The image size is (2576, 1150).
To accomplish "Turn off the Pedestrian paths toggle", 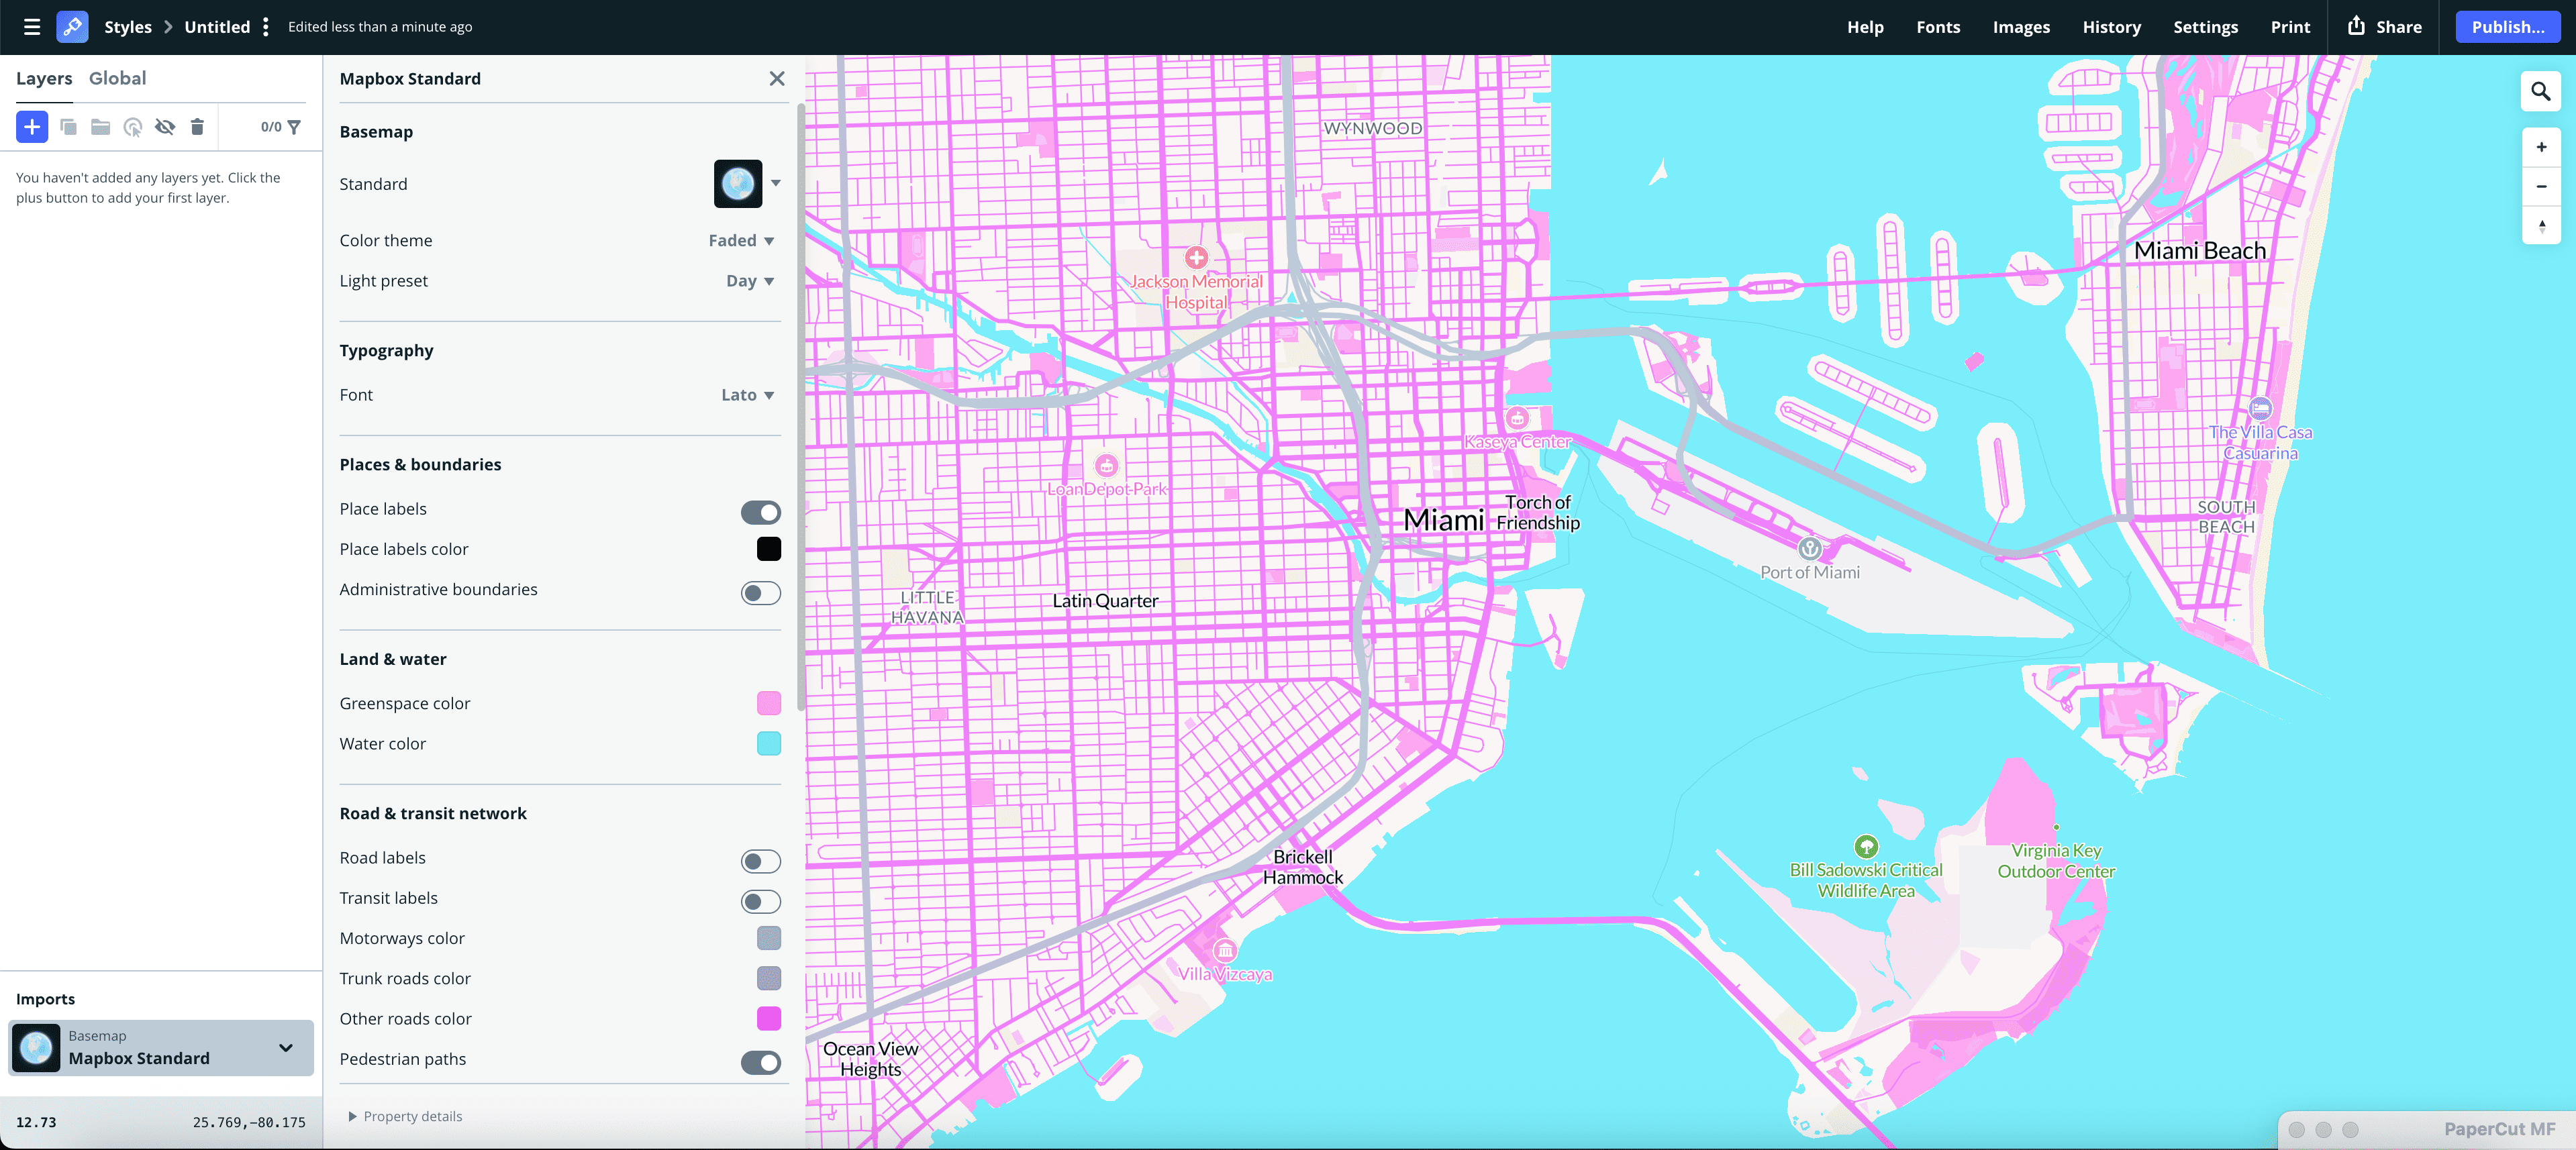I will pos(761,1063).
